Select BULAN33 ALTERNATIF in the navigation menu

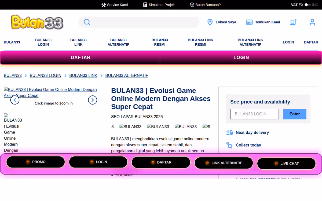tap(118, 42)
